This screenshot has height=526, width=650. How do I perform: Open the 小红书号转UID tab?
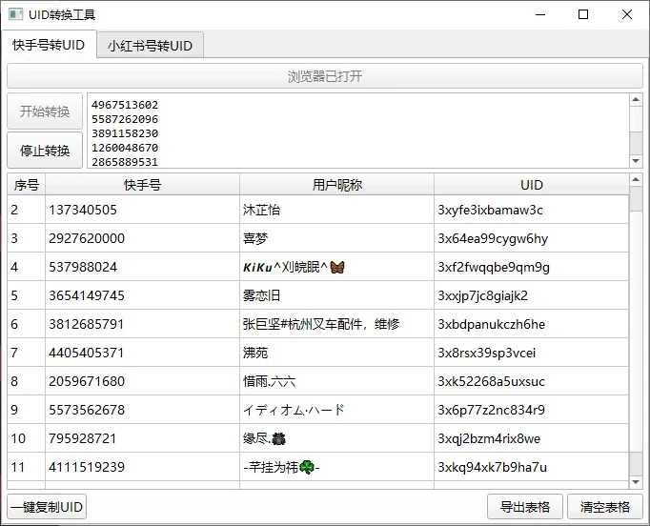[150, 45]
